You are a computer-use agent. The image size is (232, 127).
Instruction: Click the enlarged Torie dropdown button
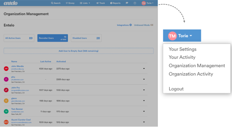click(182, 36)
